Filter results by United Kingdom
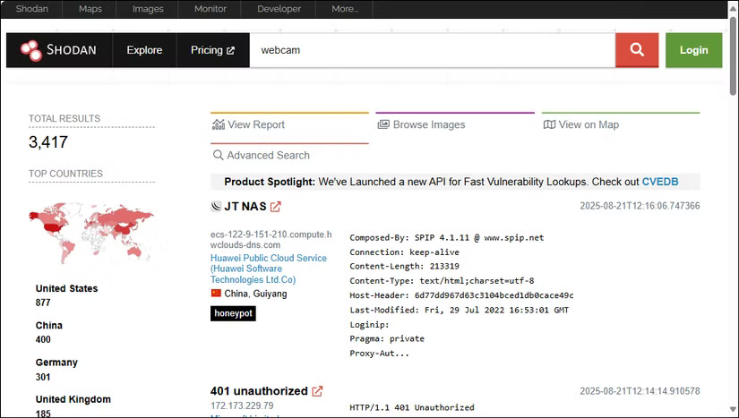The image size is (739, 418). point(73,399)
